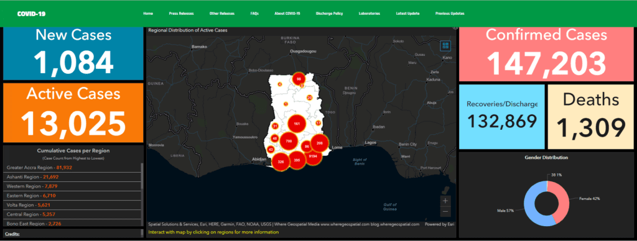The height and width of the screenshot is (241, 637).
Task: Click the 161 cases map cluster
Action: [x=297, y=124]
